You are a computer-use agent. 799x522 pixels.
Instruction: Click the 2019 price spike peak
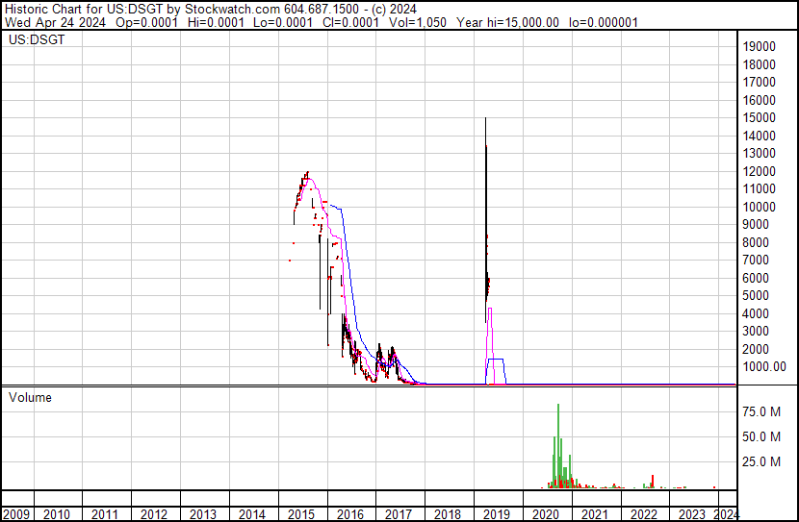(485, 118)
